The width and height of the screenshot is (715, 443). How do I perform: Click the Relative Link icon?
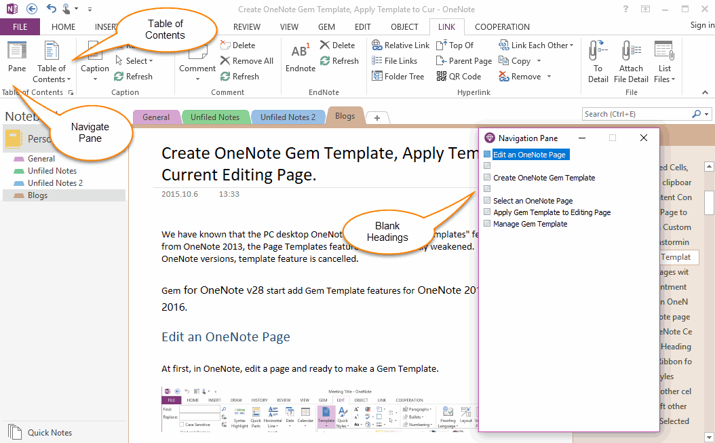point(376,45)
